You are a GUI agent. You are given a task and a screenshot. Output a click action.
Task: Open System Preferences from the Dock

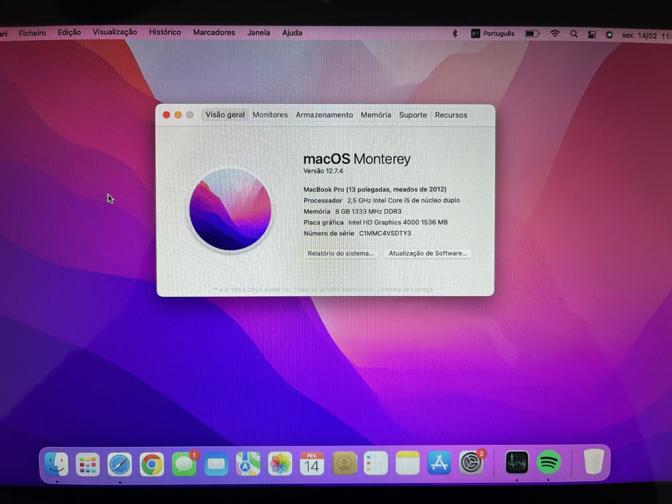point(472,463)
